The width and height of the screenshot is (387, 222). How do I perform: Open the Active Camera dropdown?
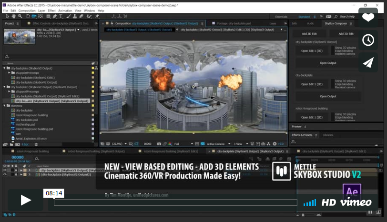tap(218, 144)
